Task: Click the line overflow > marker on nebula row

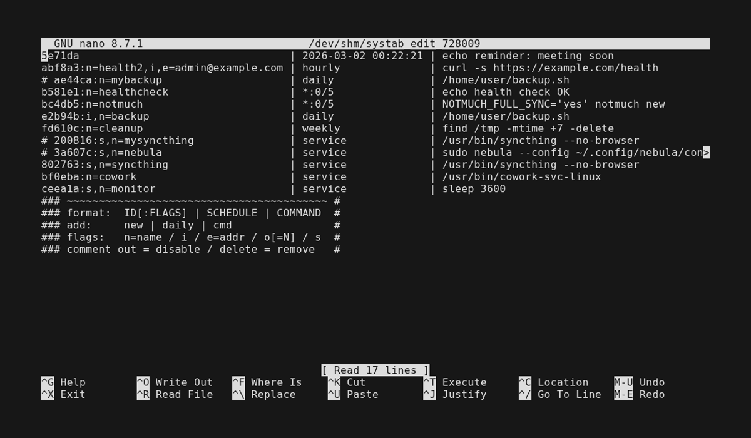Action: [x=707, y=153]
